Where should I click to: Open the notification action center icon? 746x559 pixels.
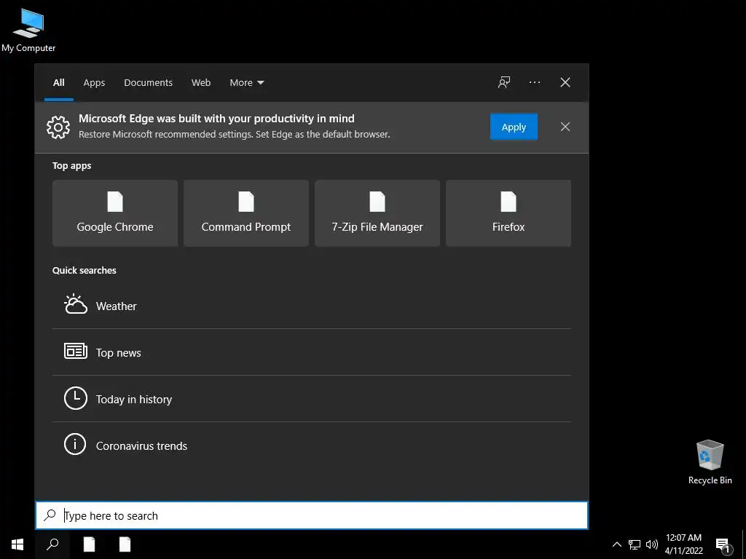click(x=723, y=545)
